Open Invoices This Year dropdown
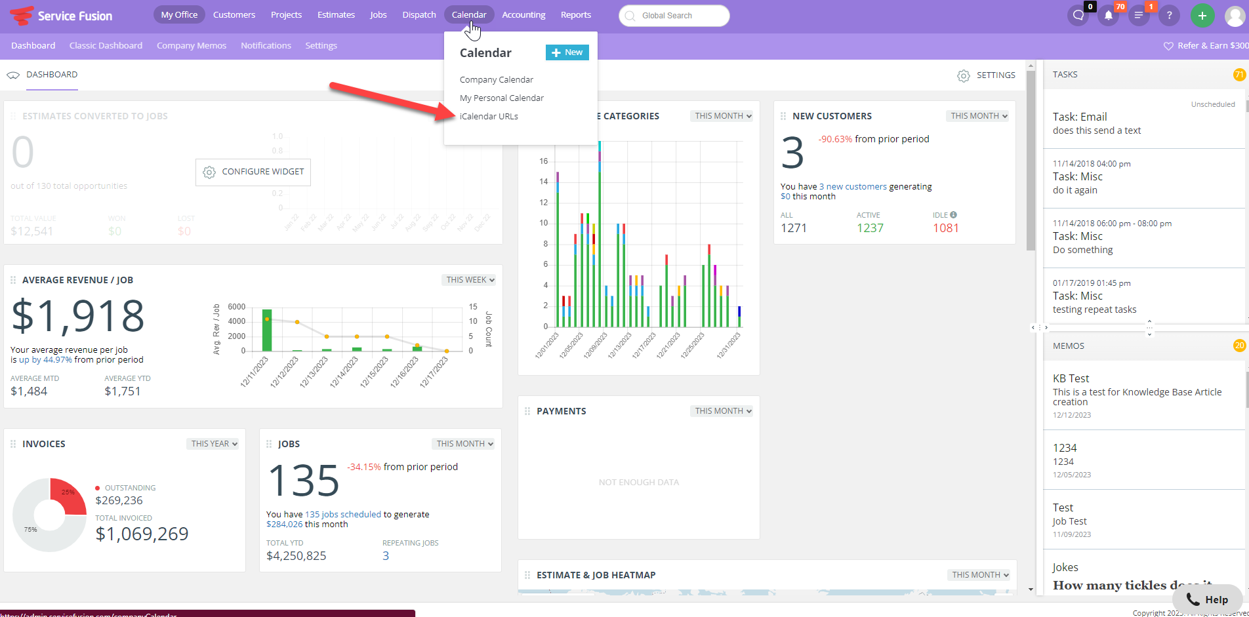This screenshot has width=1249, height=617. [214, 444]
